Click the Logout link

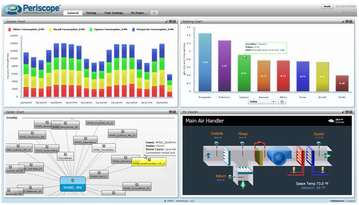point(351,201)
